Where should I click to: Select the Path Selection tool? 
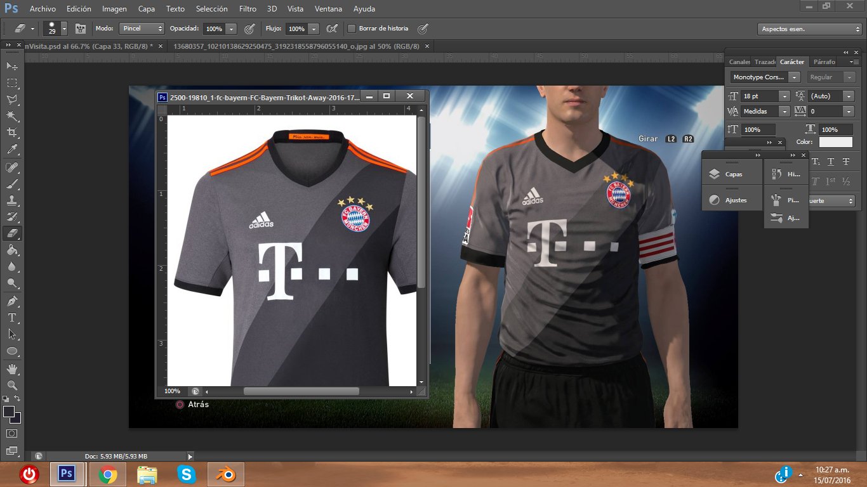pyautogui.click(x=12, y=334)
